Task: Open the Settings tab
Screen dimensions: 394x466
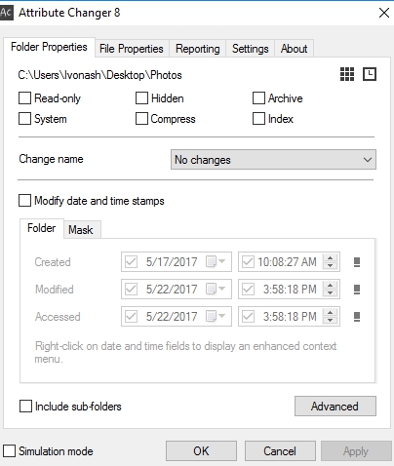Action: [x=251, y=49]
